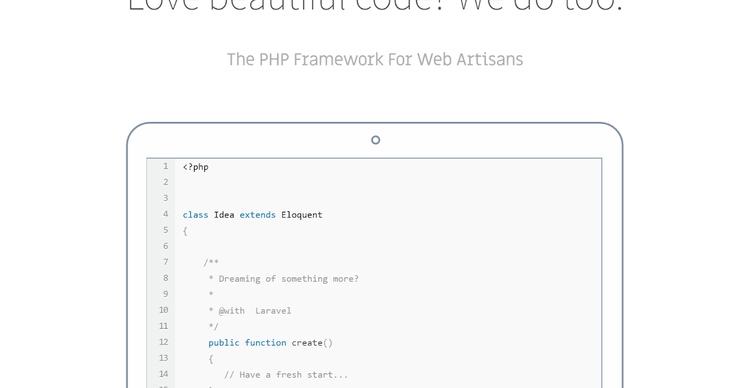Viewport: 739px width, 388px height.
Task: Click 'The PHP Framework For Web Artisans' subtitle
Action: click(375, 60)
